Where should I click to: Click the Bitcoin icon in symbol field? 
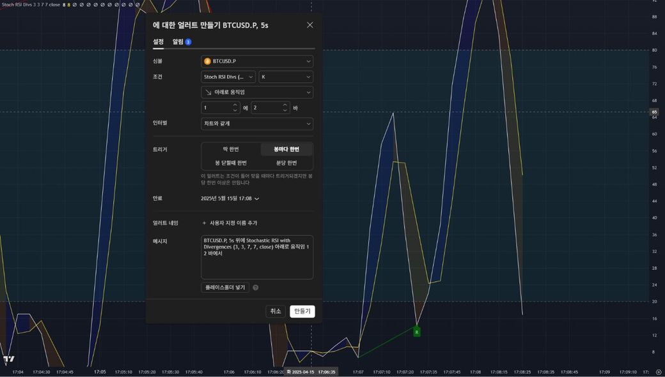[x=207, y=61]
